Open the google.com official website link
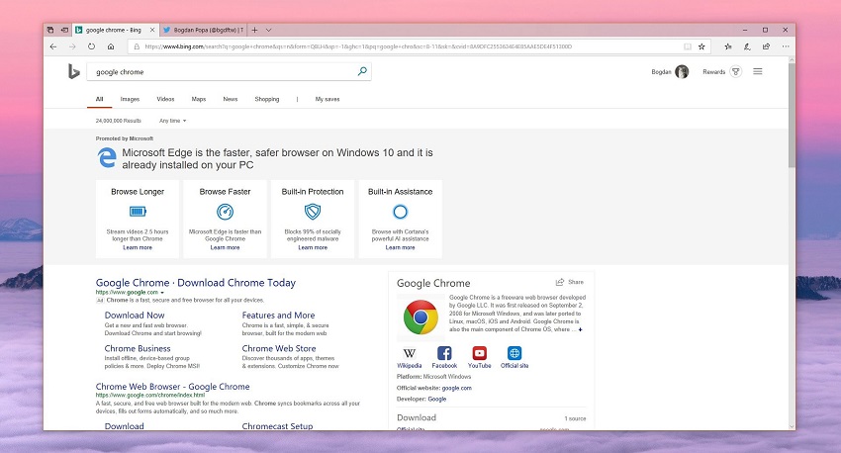This screenshot has width=841, height=453. pyautogui.click(x=457, y=388)
